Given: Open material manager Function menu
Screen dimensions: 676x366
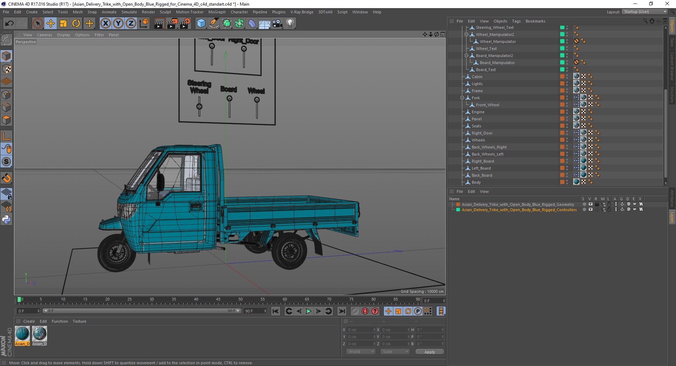Looking at the screenshot, I should pos(60,321).
